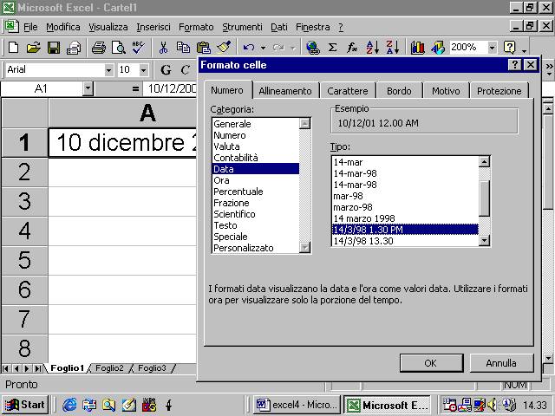This screenshot has width=555, height=416.
Task: Open the Dati menu
Action: pyautogui.click(x=279, y=27)
